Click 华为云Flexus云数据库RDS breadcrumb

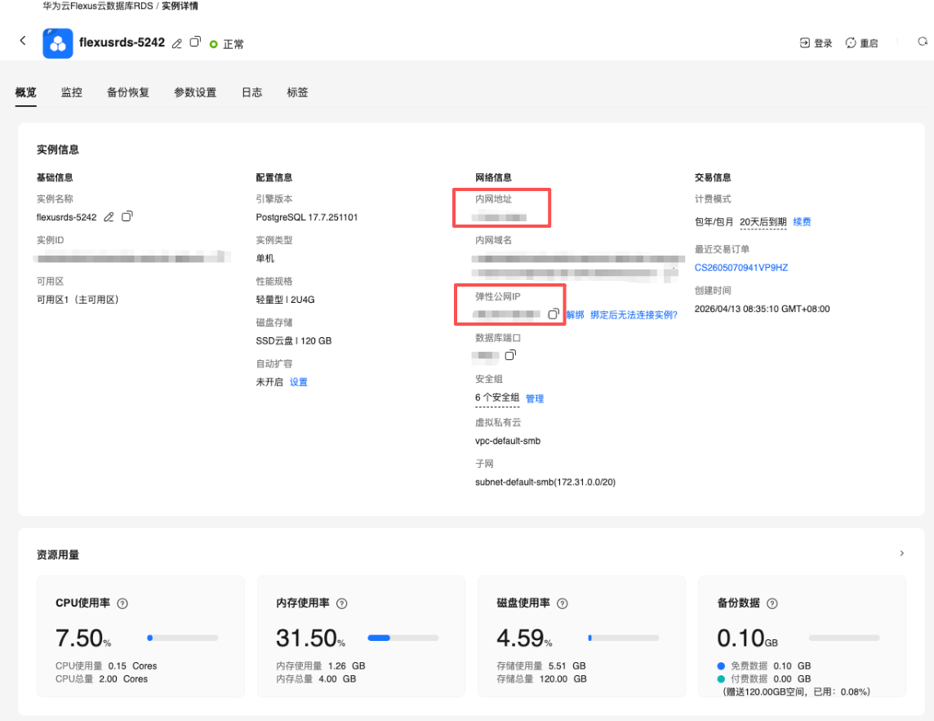[x=98, y=6]
